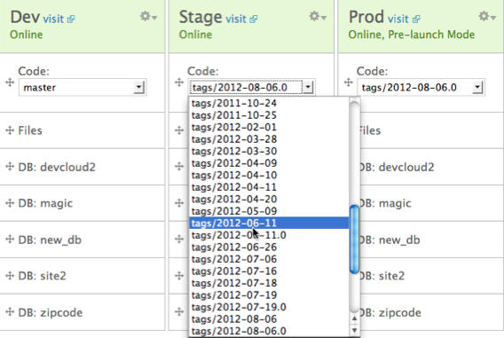
Task: Click Dev DB: devcloud2 label
Action: (57, 167)
